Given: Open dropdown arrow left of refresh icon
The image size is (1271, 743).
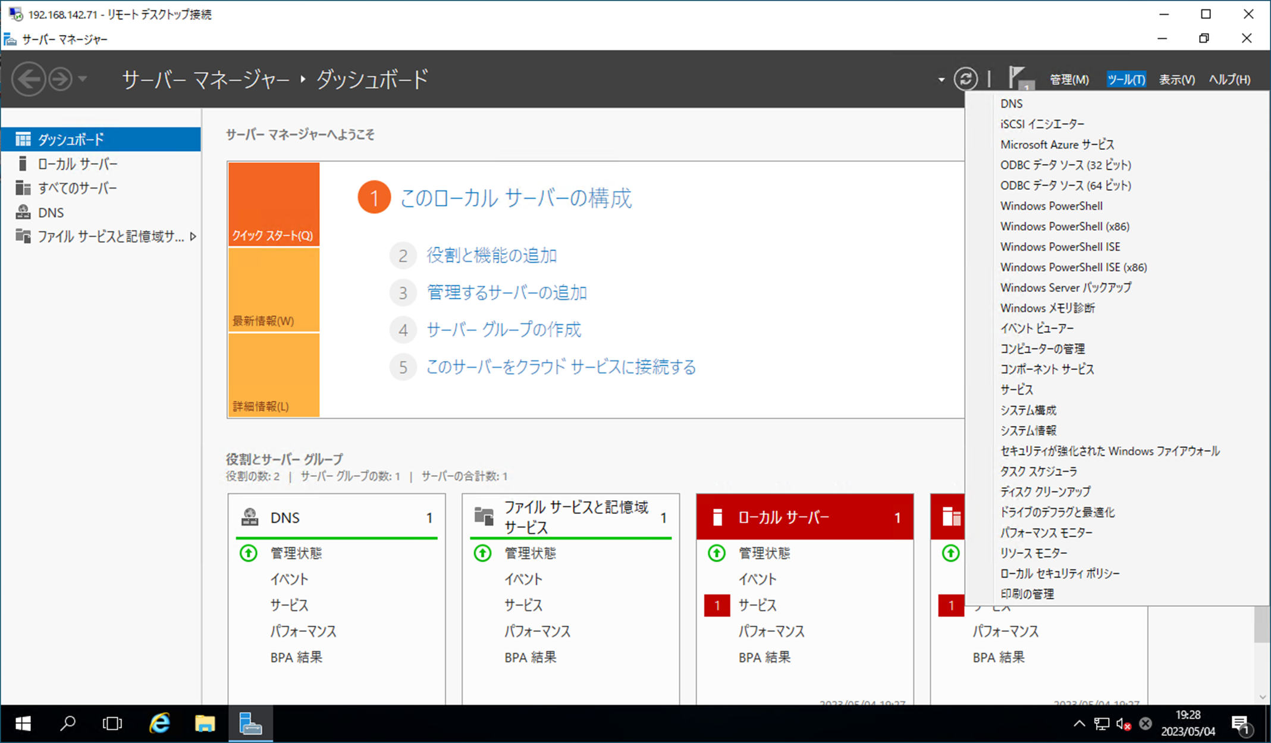Looking at the screenshot, I should point(941,80).
